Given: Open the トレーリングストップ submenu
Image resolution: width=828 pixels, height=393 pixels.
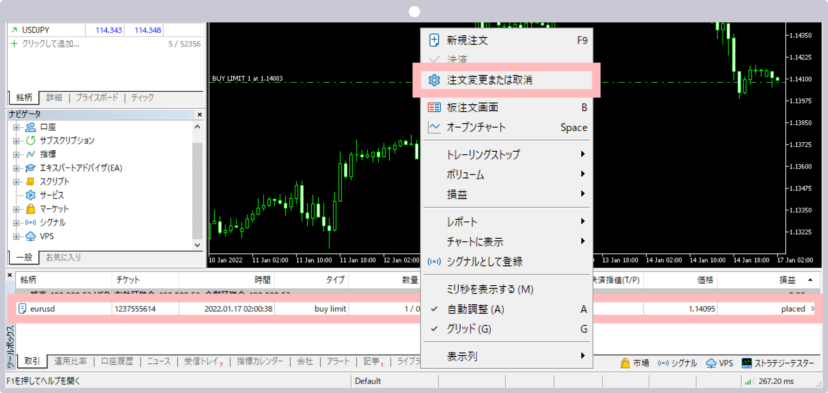Looking at the screenshot, I should (x=507, y=154).
